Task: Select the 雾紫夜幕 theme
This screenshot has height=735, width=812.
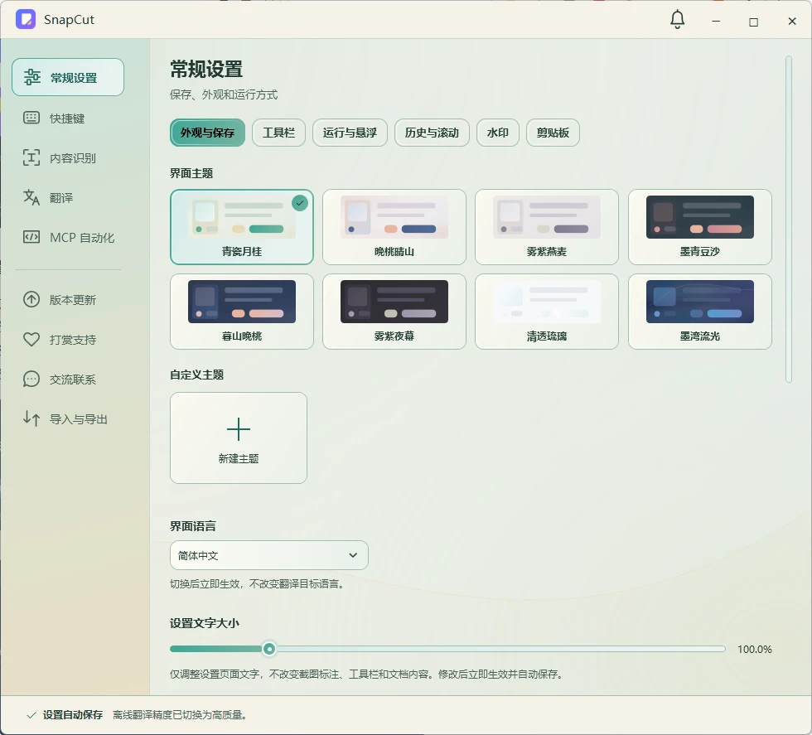Action: [394, 312]
